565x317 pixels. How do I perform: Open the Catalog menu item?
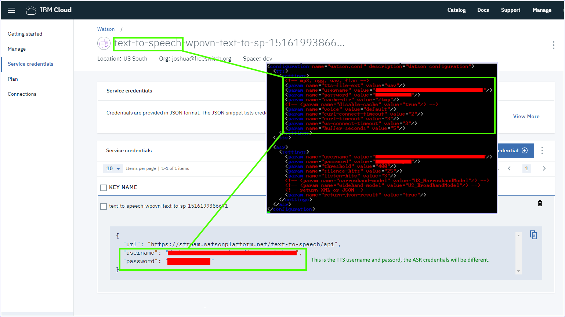click(x=456, y=10)
